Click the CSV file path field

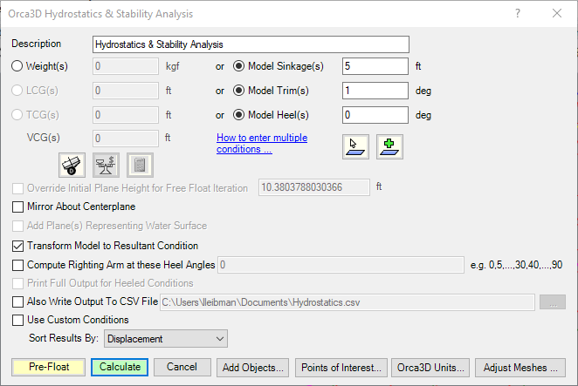(347, 302)
